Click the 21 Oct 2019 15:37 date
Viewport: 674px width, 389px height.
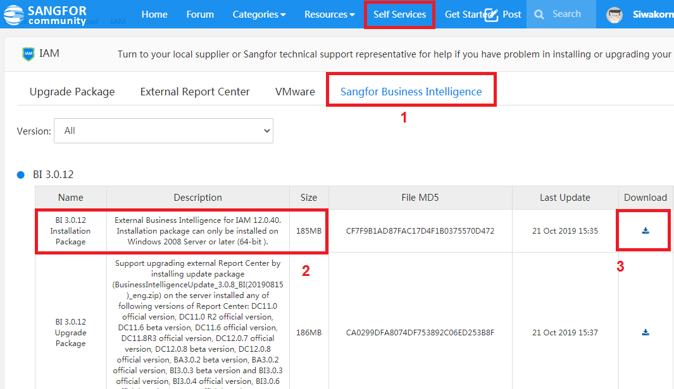[x=565, y=332]
